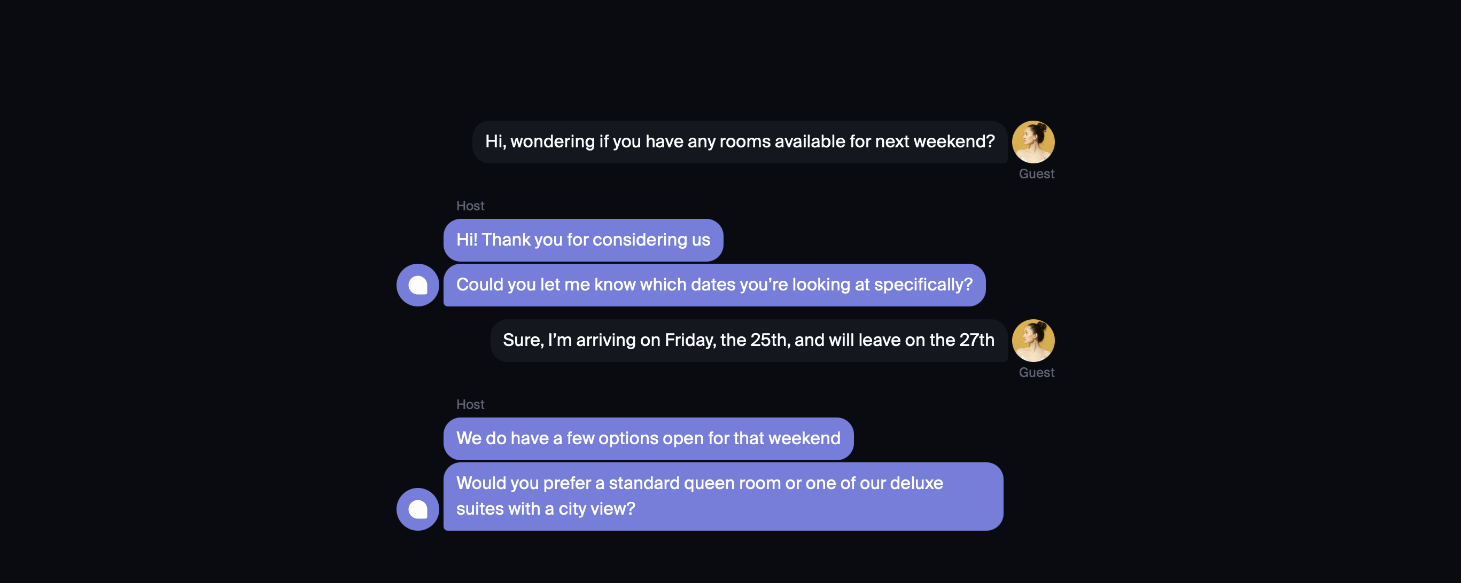Click the word "deluxe" in the host message
Screen dimensions: 1461x583
916,483
